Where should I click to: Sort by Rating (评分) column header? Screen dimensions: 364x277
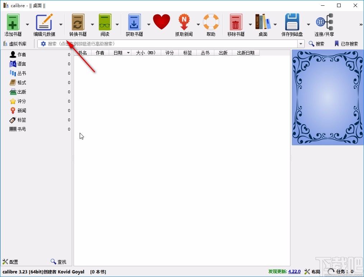pyautogui.click(x=170, y=53)
